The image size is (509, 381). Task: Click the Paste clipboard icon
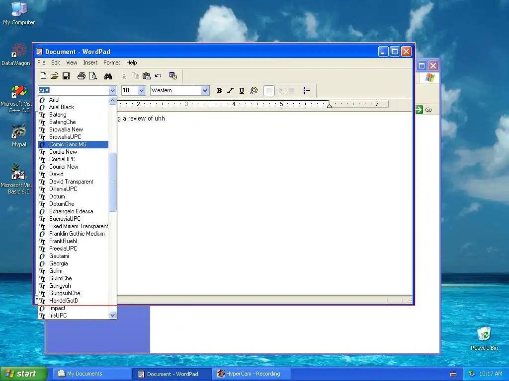pos(147,76)
